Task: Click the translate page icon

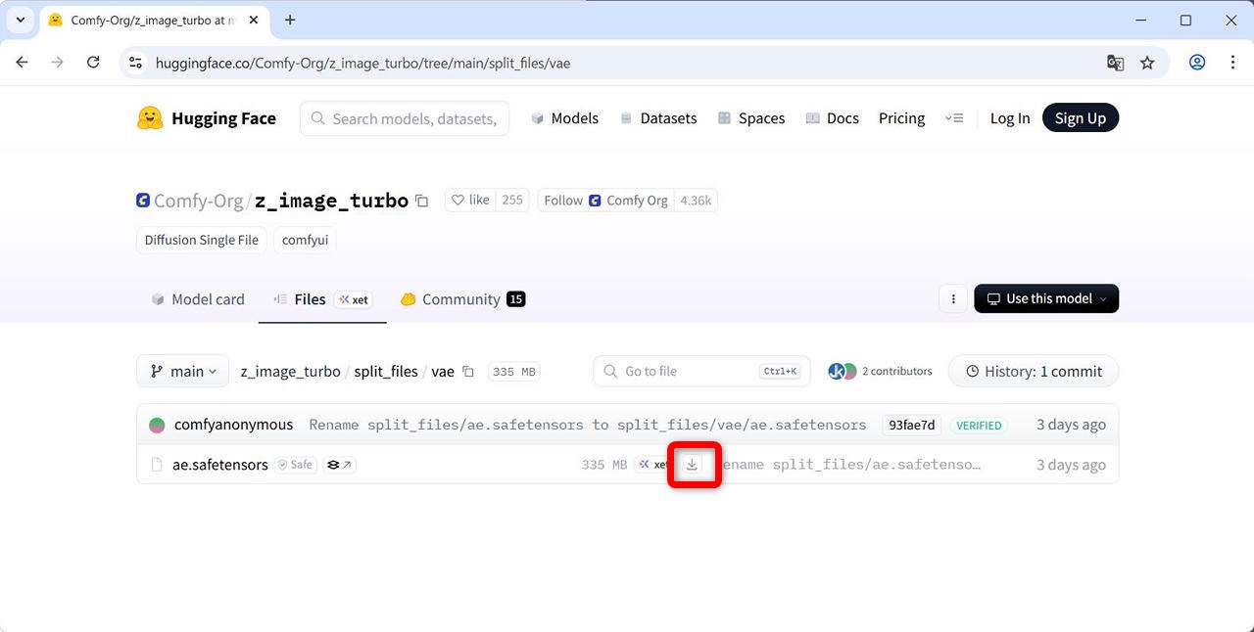Action: [1115, 63]
